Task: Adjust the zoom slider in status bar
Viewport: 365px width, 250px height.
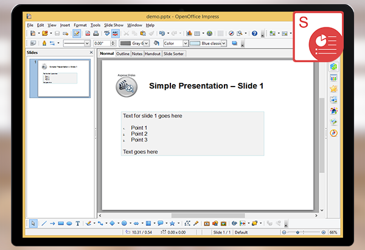Action: click(299, 232)
